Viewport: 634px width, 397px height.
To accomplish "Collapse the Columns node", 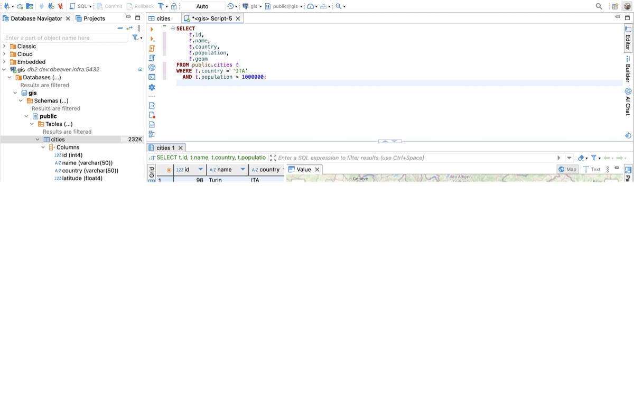I will 43,147.
